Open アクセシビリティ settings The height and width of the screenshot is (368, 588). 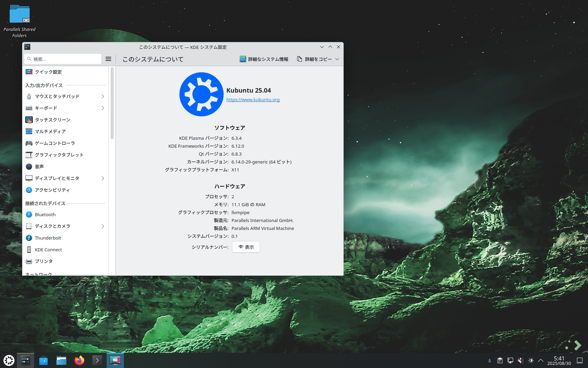coord(66,190)
